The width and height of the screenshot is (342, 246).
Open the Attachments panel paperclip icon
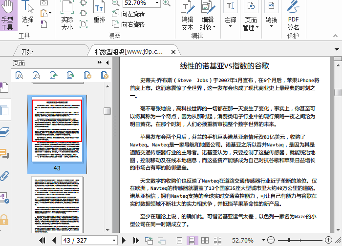click(x=5, y=176)
